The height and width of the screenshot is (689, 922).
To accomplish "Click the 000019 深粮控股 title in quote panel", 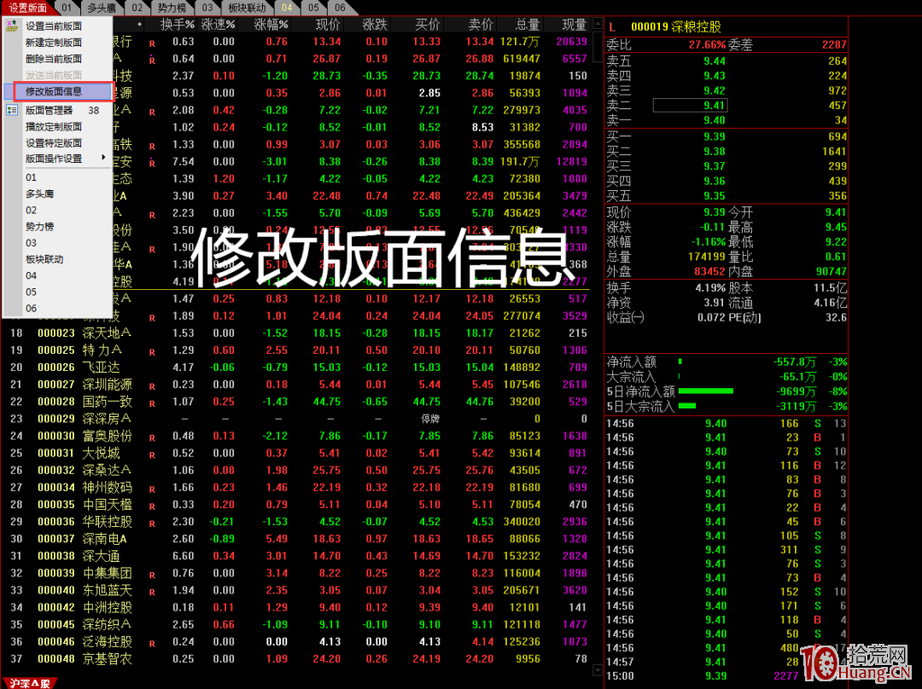I will point(675,27).
